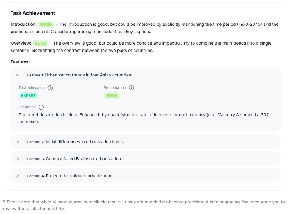Click the Task Achievement heading
294x214 pixels.
pyautogui.click(x=33, y=13)
